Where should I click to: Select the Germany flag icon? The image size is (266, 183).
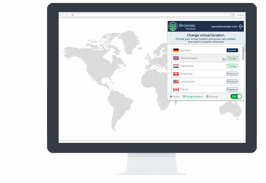point(176,50)
